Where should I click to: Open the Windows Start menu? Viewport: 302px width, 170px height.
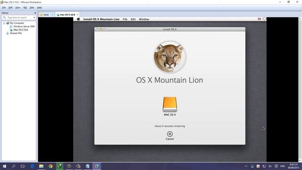[x=4, y=166]
